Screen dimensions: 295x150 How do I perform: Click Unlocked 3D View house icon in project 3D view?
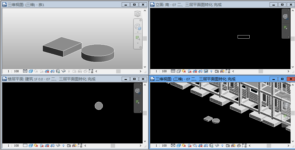pos(211,146)
